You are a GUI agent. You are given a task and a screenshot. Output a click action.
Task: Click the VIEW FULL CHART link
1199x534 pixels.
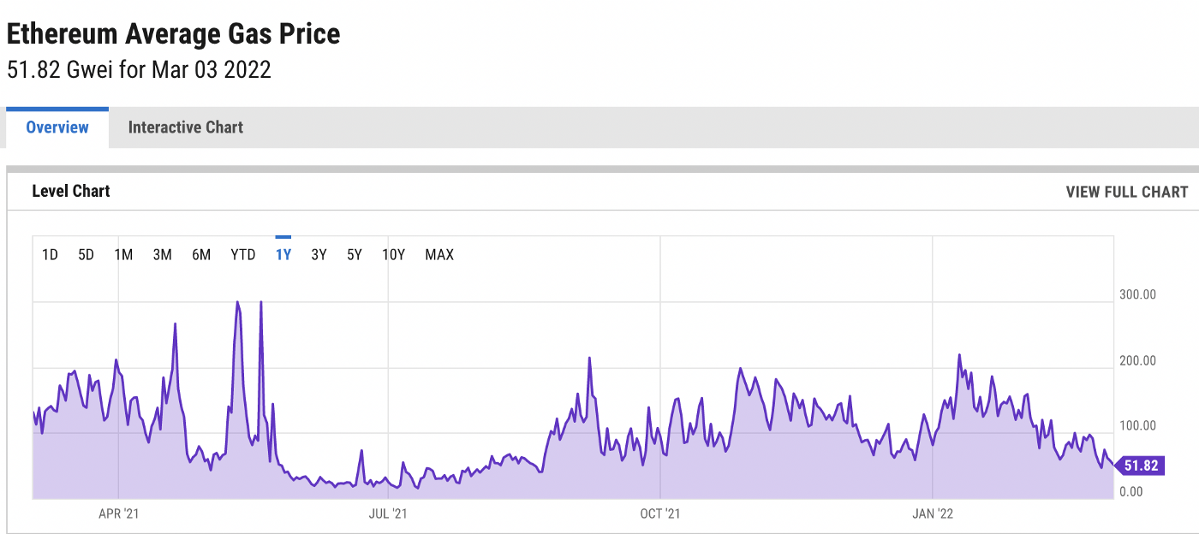(x=1127, y=192)
